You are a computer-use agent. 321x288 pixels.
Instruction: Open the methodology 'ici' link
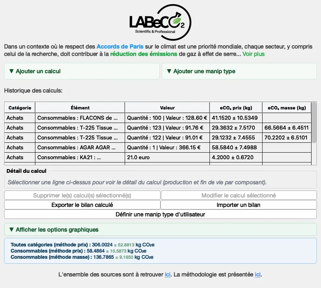[x=258, y=274]
